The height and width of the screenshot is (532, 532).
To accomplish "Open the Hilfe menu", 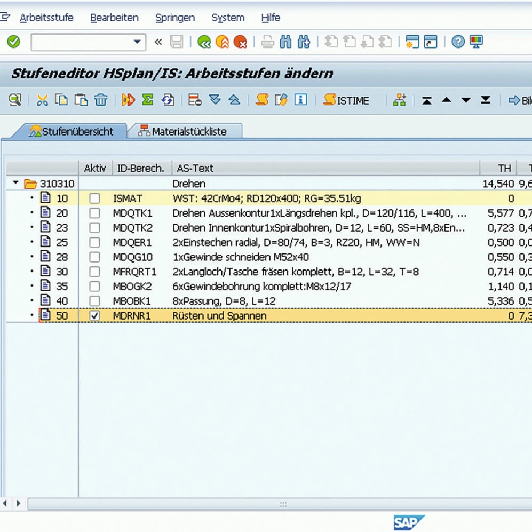I will tap(271, 18).
